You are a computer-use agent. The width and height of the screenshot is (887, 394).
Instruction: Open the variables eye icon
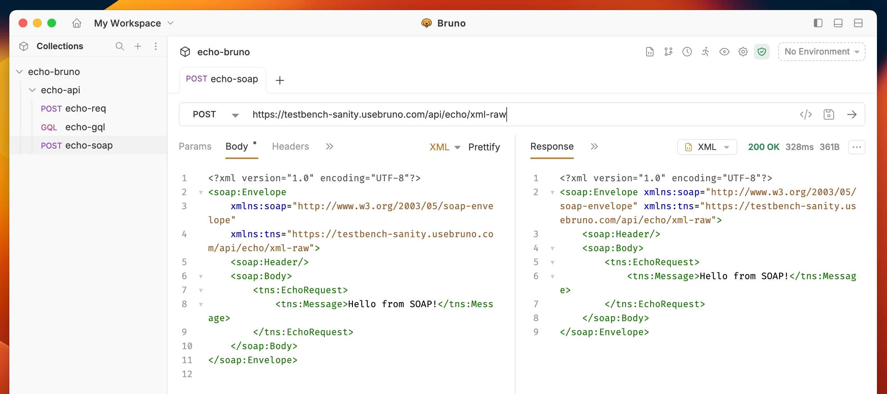pos(724,52)
